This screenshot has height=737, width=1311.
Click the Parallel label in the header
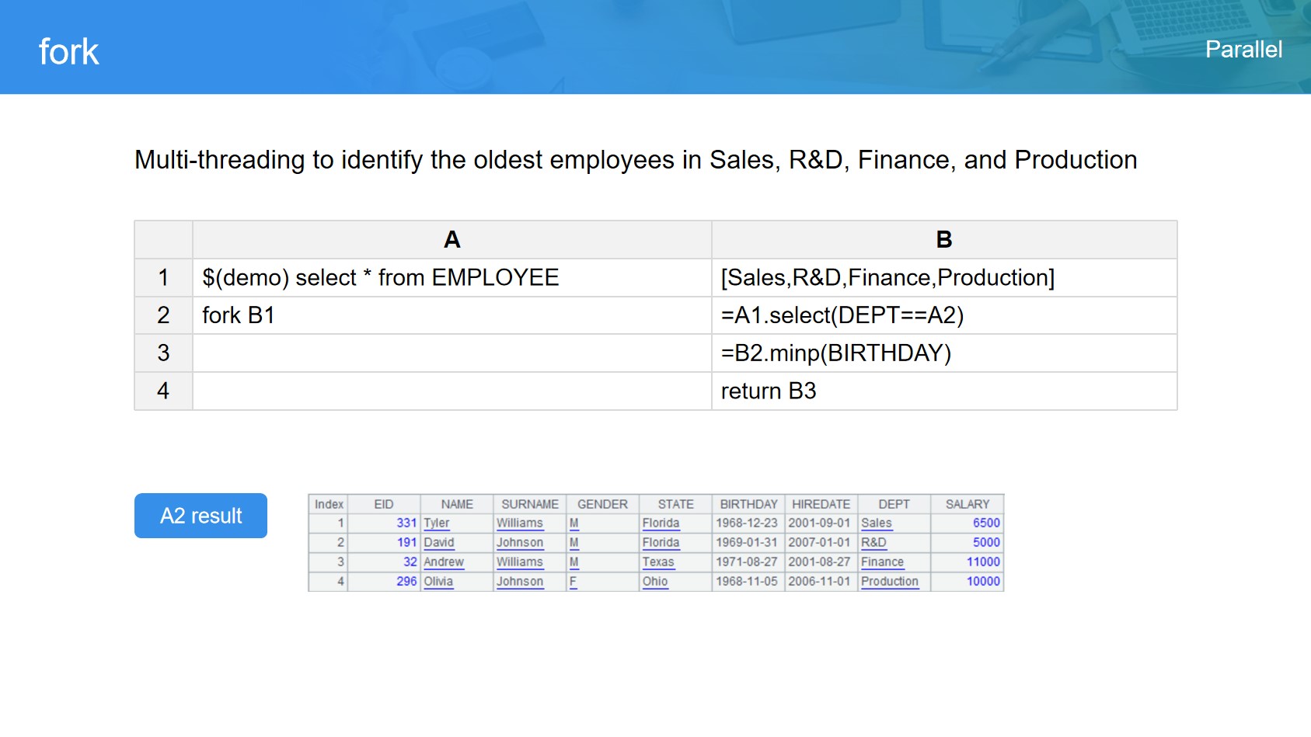[1243, 50]
